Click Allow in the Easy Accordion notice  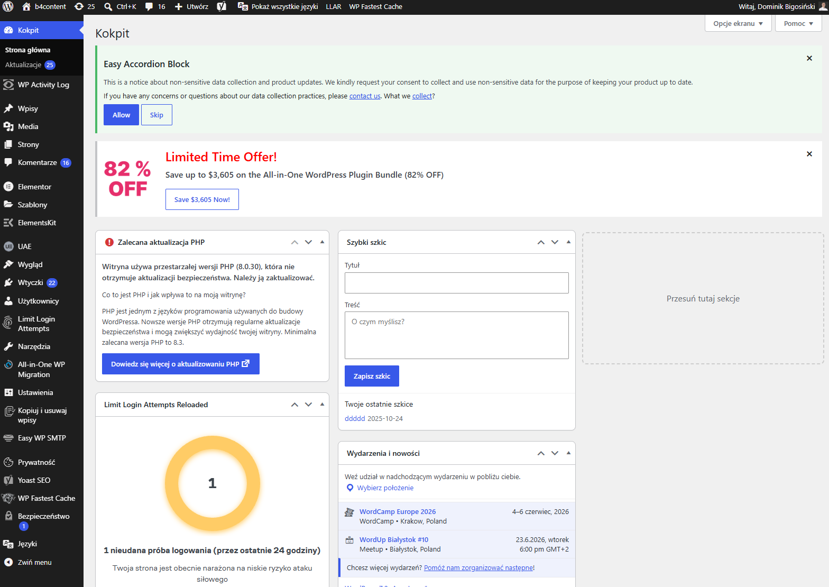click(121, 115)
